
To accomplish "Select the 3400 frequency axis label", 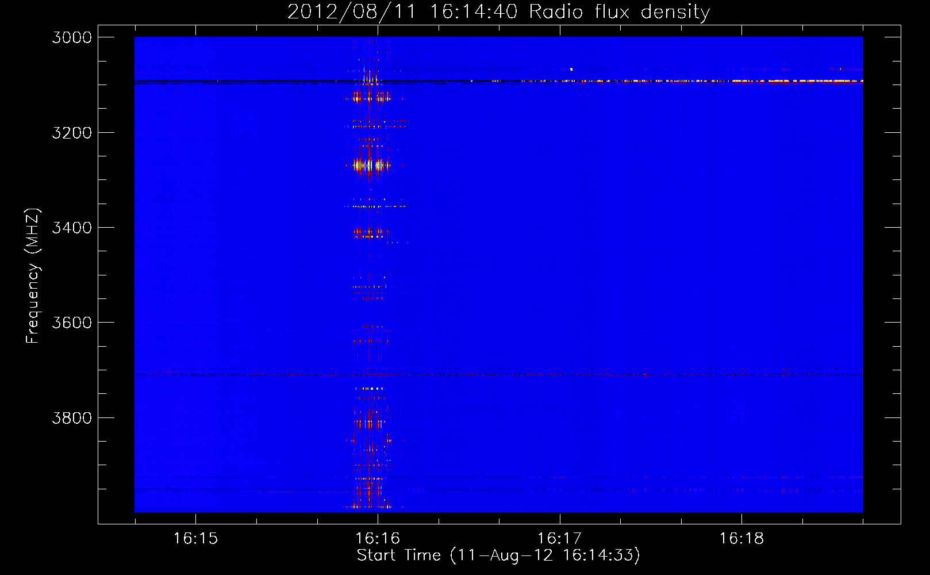I will pos(72,228).
